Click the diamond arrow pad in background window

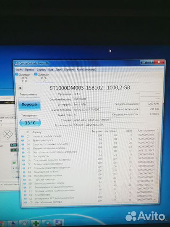tap(8, 134)
